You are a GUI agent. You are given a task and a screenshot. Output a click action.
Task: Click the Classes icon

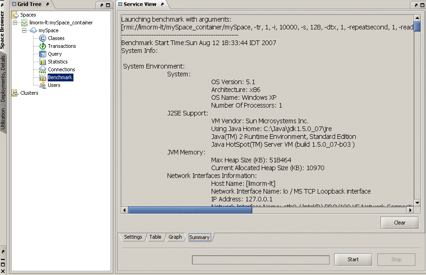point(43,38)
